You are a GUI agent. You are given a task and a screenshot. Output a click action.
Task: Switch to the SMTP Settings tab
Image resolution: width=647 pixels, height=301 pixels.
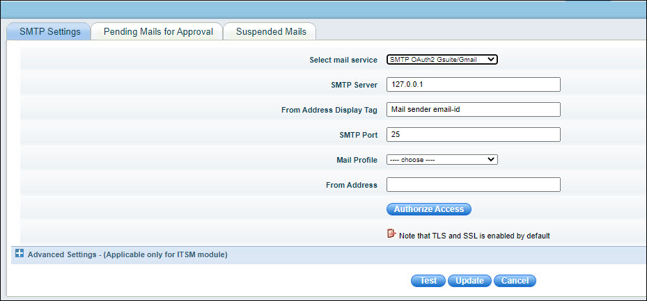pos(49,32)
